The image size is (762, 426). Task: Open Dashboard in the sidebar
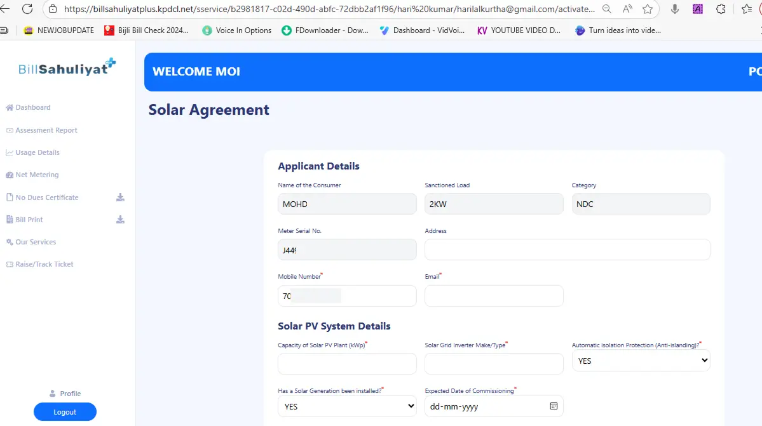click(x=32, y=108)
